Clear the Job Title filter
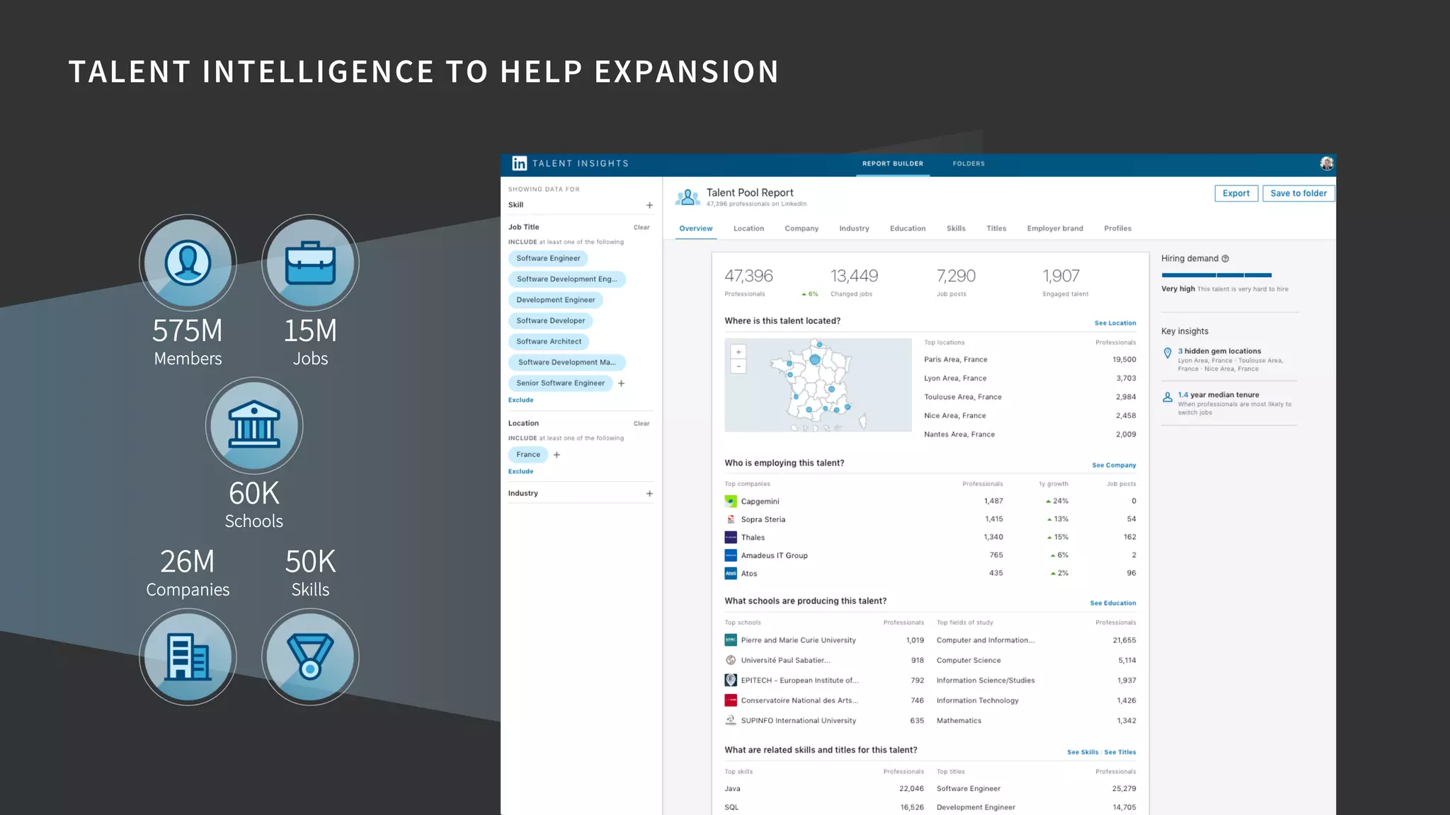Screen dimensions: 1450x815 [x=641, y=228]
